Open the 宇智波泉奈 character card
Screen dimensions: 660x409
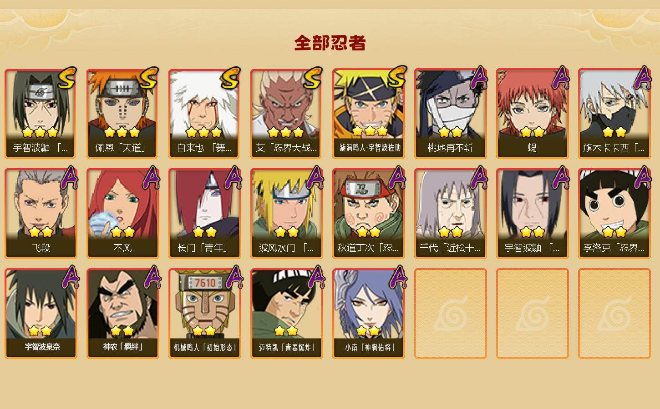pyautogui.click(x=41, y=314)
